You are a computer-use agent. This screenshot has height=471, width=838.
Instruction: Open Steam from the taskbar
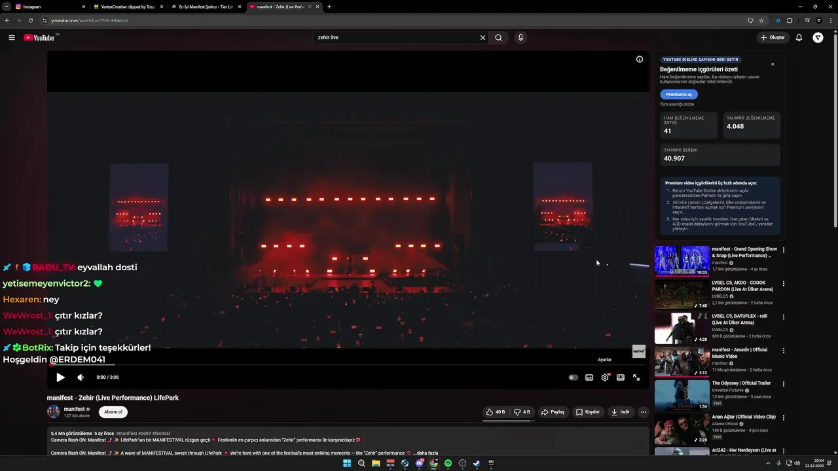(477, 463)
